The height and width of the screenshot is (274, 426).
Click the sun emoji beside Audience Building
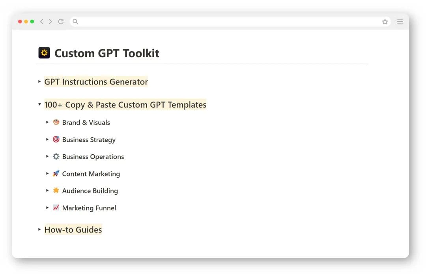(56, 191)
